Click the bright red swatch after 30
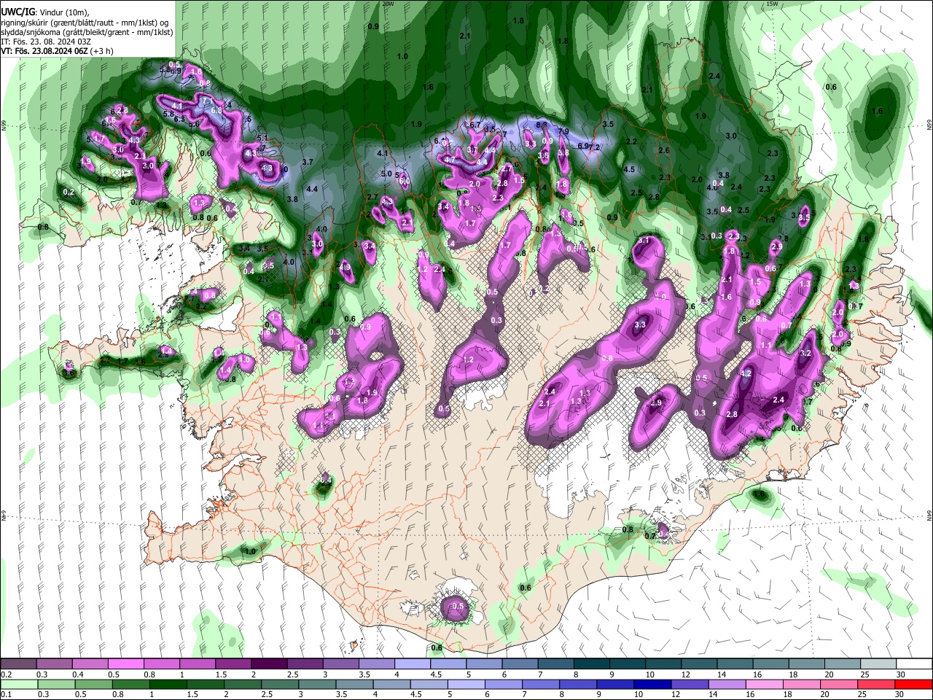The height and width of the screenshot is (700, 933). (913, 684)
